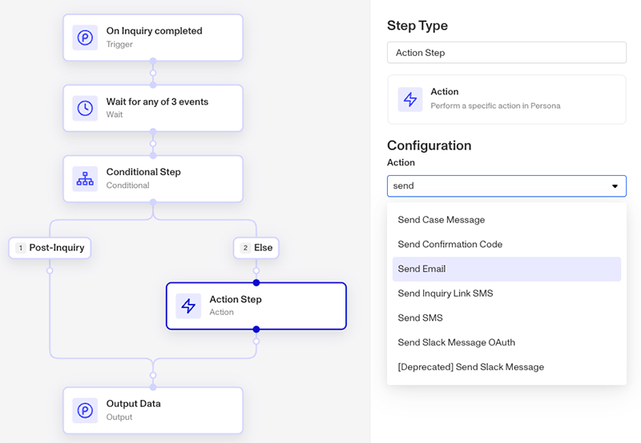
Task: Select Send Slack Message OAuth option
Action: pos(506,342)
